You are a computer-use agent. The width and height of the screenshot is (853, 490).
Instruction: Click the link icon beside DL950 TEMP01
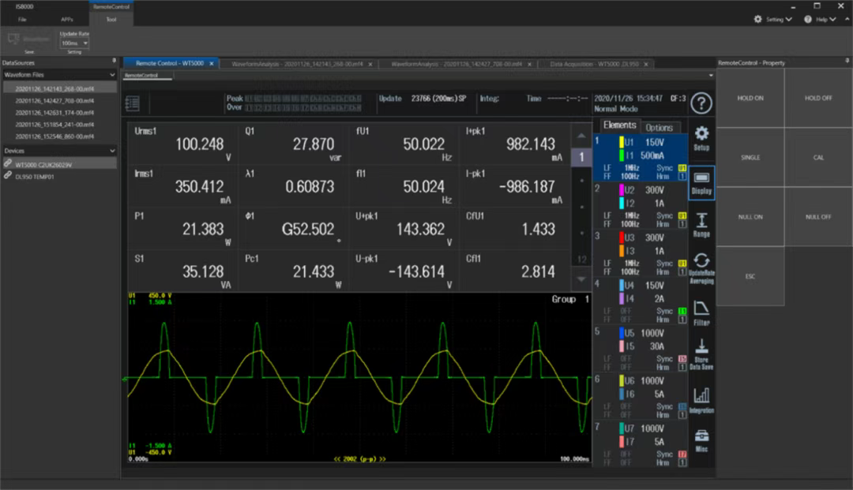coord(8,175)
